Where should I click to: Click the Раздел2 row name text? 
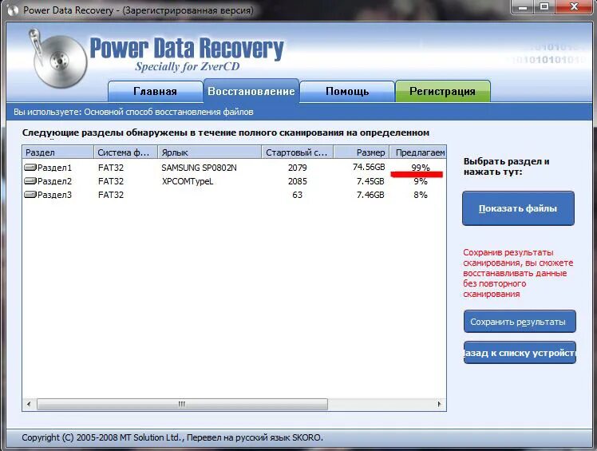pyautogui.click(x=54, y=181)
